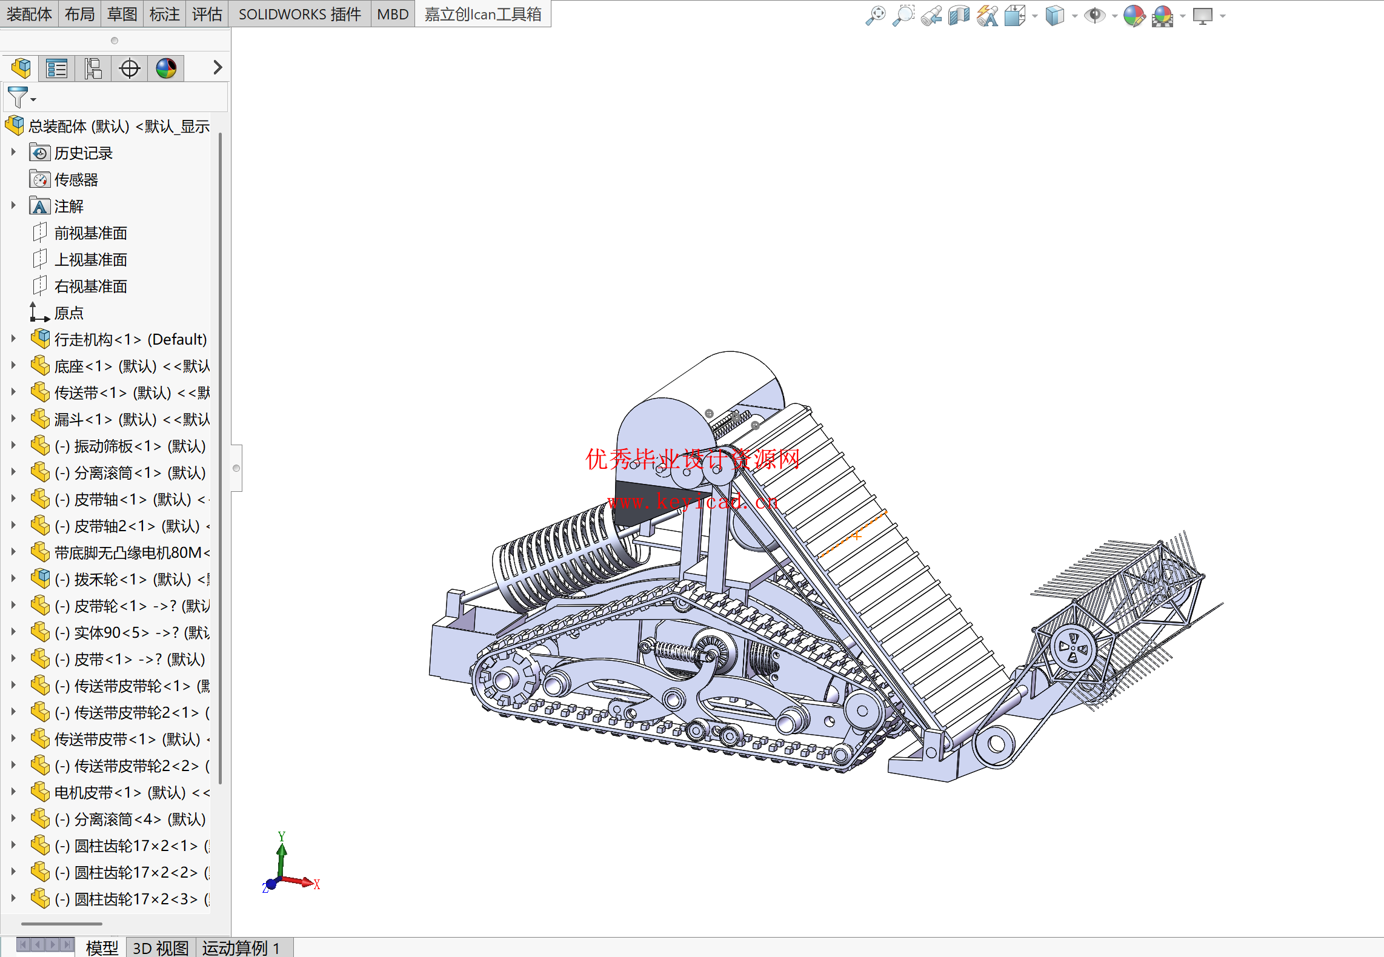Open the DimXpertManager crosshair tab
Screen dimensions: 1384x957
coord(130,68)
